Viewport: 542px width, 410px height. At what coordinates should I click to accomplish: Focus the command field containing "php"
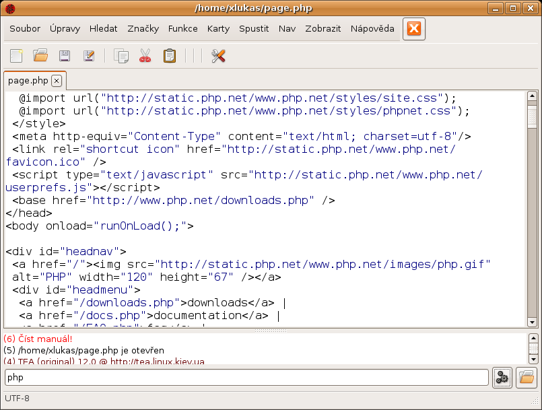pos(246,378)
